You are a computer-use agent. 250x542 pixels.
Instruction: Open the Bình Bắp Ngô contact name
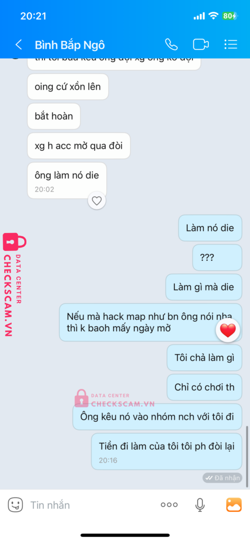[x=70, y=45]
